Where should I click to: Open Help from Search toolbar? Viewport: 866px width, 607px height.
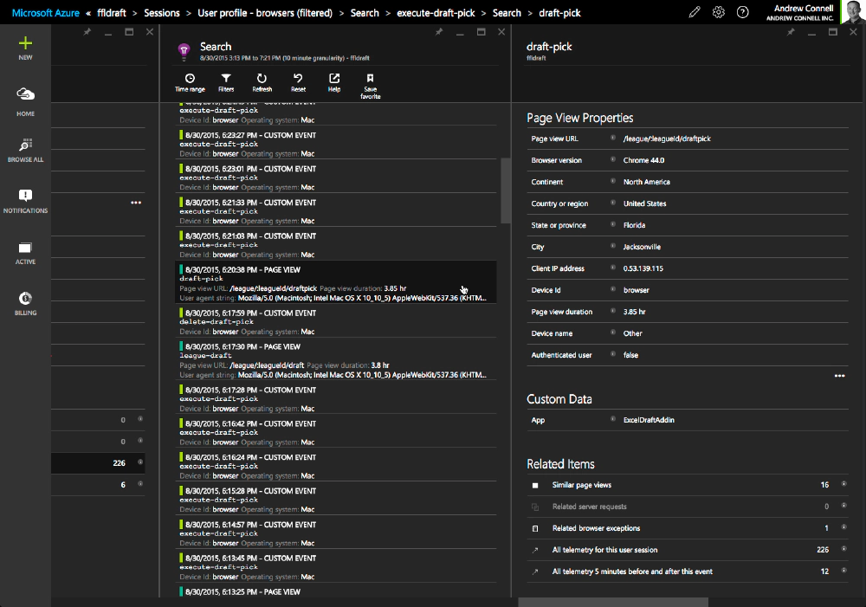[334, 83]
